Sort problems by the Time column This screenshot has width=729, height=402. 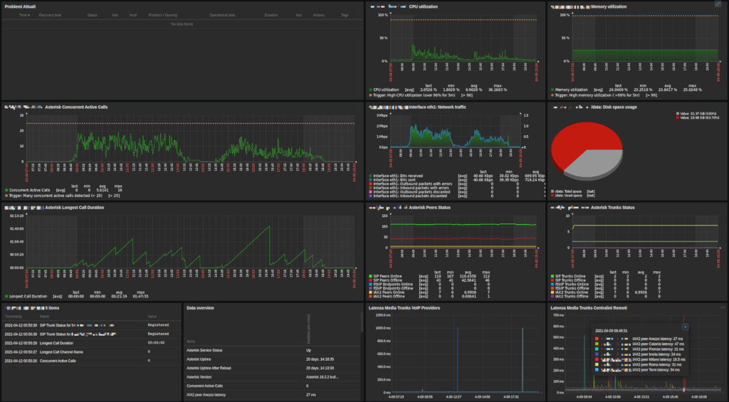[24, 16]
